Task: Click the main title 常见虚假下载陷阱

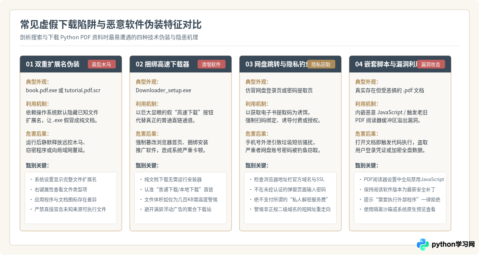Action: pyautogui.click(x=111, y=25)
